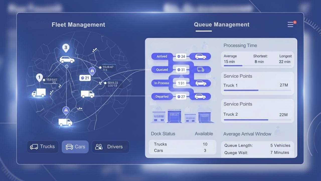Switch to the Queue Management tab

click(221, 24)
